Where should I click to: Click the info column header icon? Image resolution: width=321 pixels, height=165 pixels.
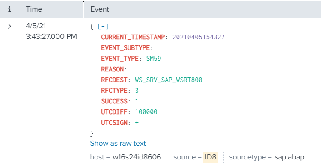pyautogui.click(x=9, y=9)
